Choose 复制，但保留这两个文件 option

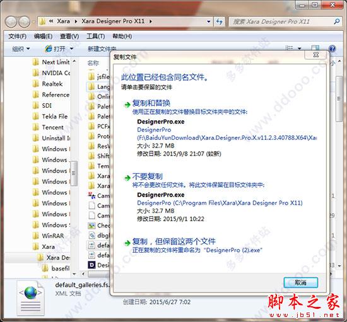173,241
